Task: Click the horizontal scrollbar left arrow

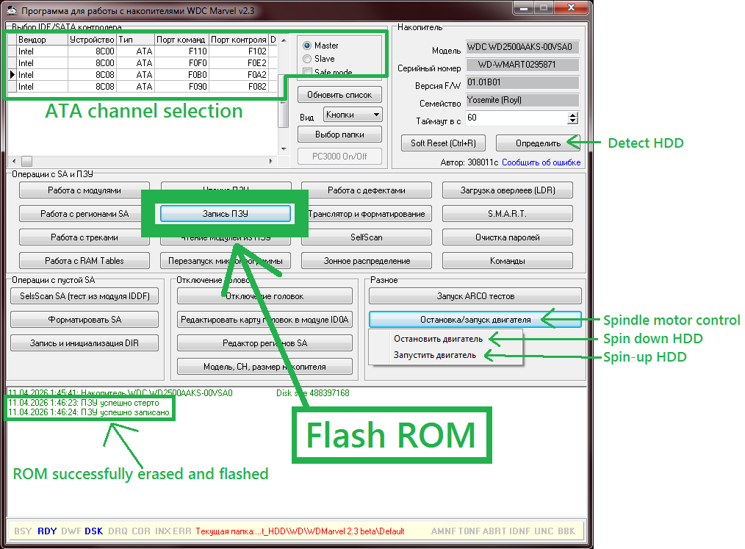Action: pyautogui.click(x=13, y=161)
